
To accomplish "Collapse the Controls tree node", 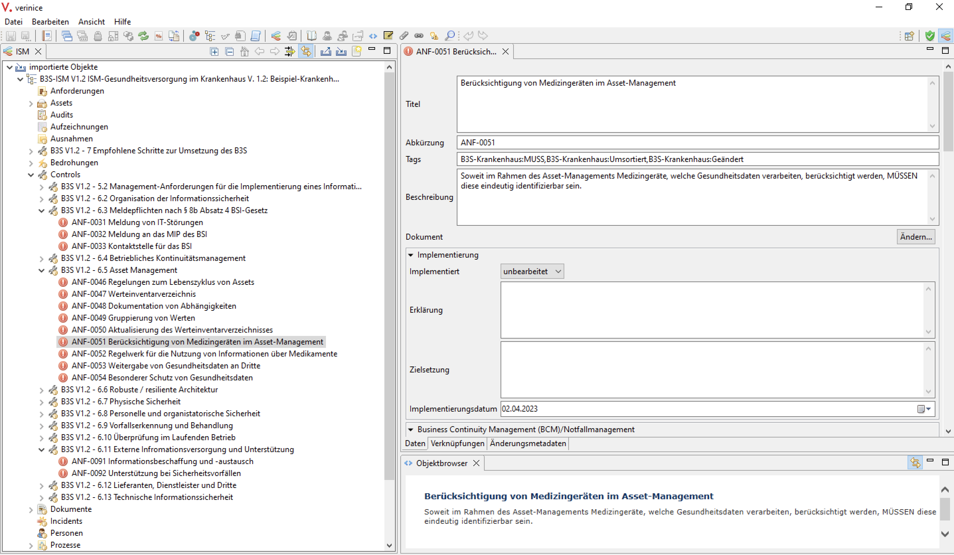I will coord(31,175).
